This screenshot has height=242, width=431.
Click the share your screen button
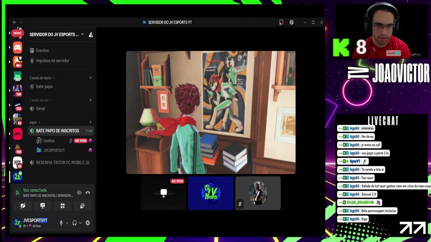(x=42, y=206)
